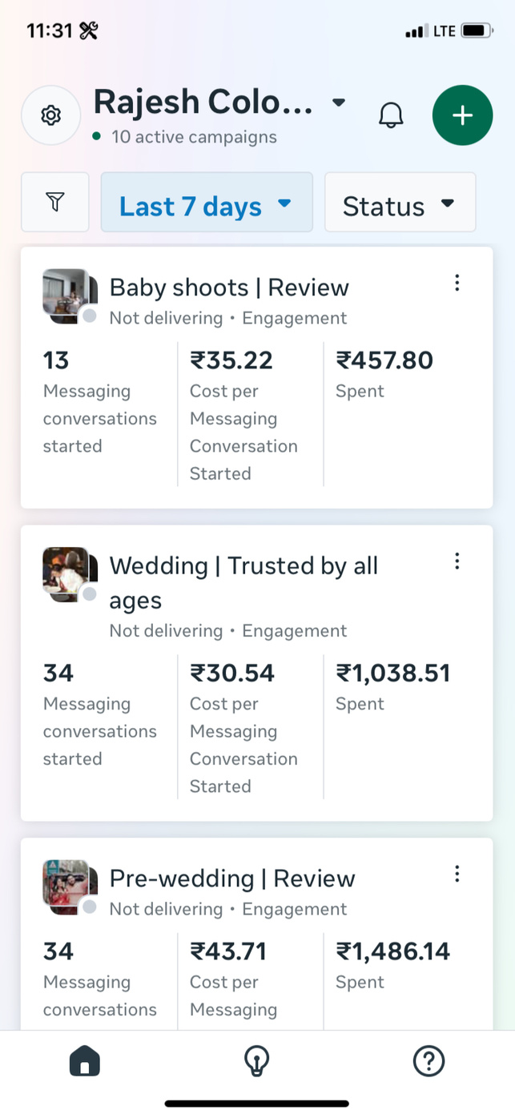The width and height of the screenshot is (515, 1118).
Task: Open three-dot menu for Wedding campaign
Action: pyautogui.click(x=457, y=561)
